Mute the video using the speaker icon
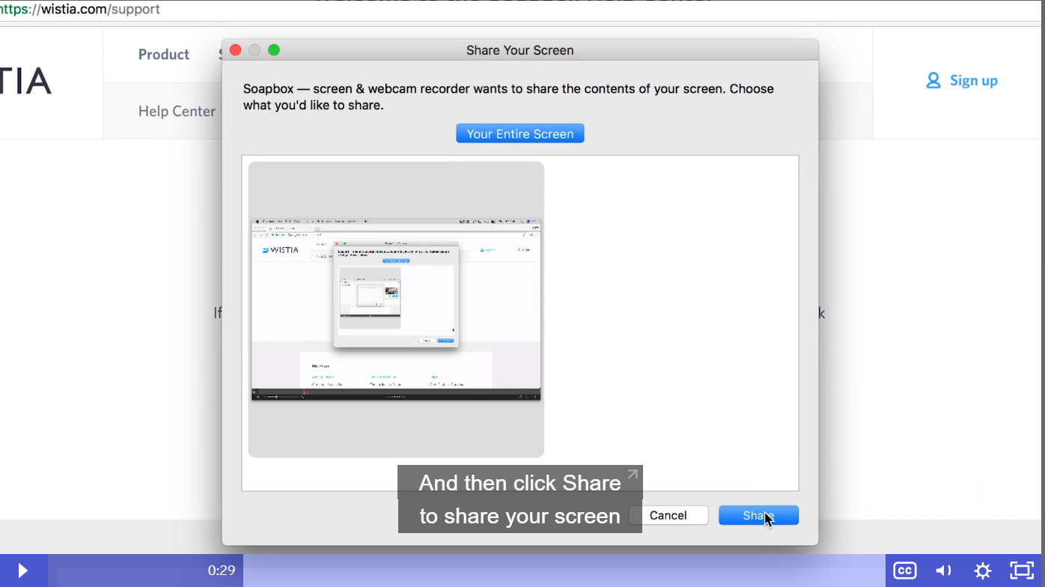Screen dimensions: 1045x587 pyautogui.click(x=944, y=571)
